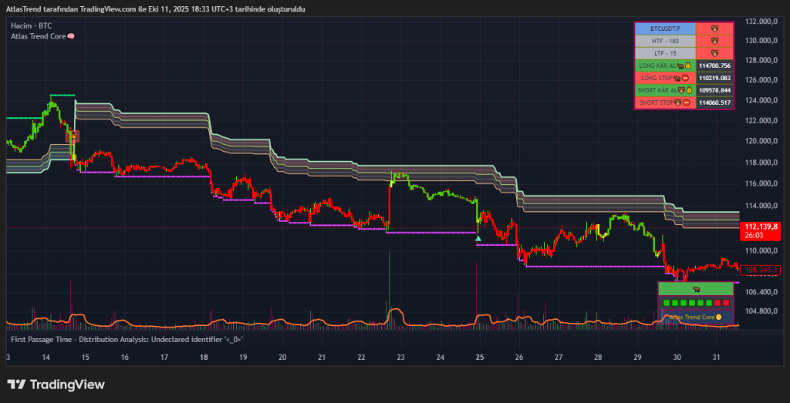Click the last red square in trend strength row

(x=726, y=303)
